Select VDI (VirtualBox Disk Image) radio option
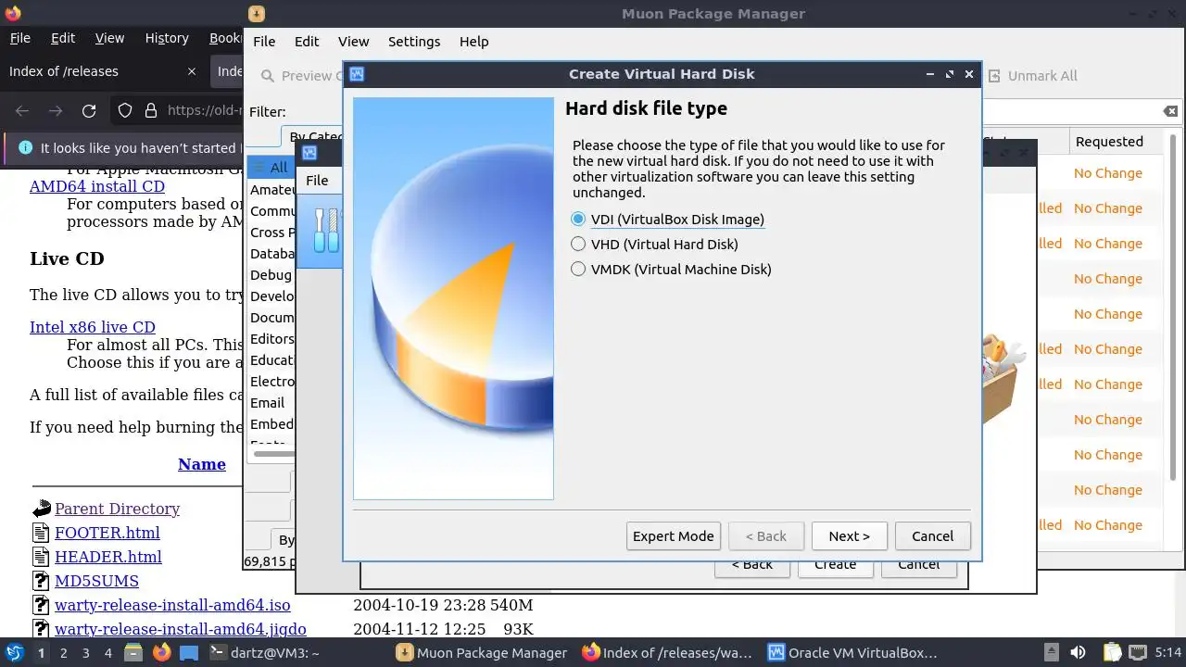Image resolution: width=1186 pixels, height=667 pixels. pos(668,220)
